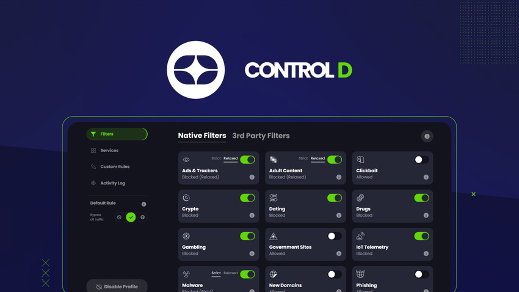The height and width of the screenshot is (292, 519).
Task: Click the Control D logo
Action: 195,70
